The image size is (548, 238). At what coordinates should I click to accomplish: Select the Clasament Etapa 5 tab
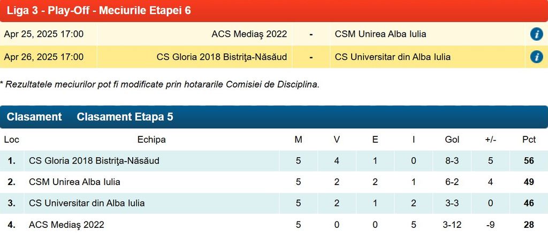(x=125, y=117)
